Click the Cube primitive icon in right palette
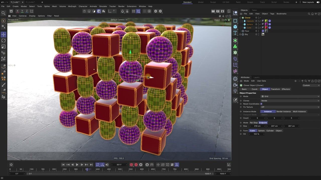 pyautogui.click(x=235, y=27)
